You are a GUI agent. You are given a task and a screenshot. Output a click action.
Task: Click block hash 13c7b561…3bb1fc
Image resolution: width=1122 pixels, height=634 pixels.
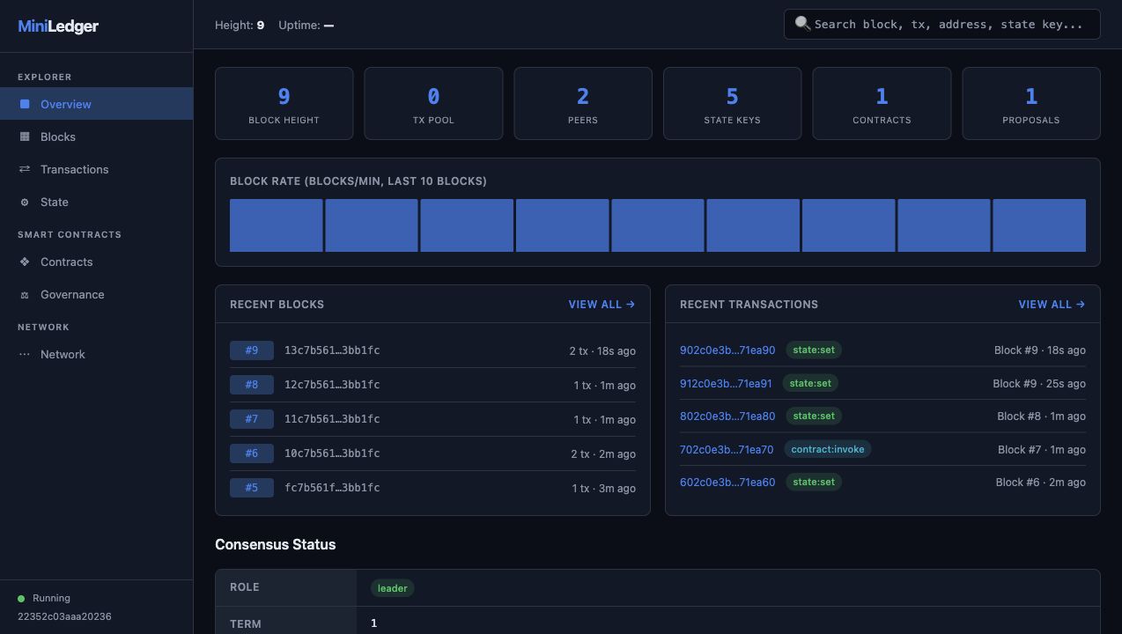(332, 350)
